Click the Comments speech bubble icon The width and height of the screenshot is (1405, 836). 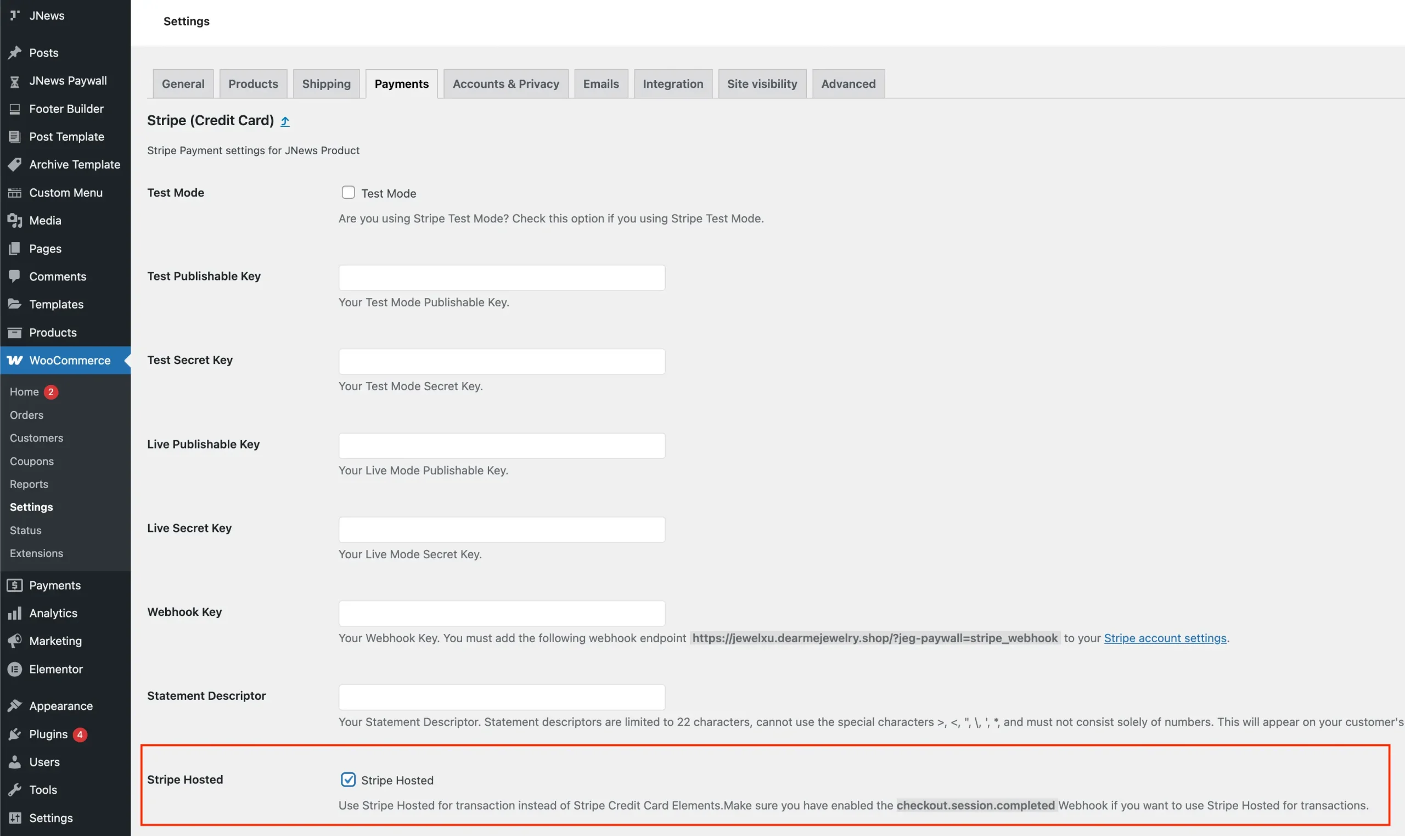coord(15,276)
